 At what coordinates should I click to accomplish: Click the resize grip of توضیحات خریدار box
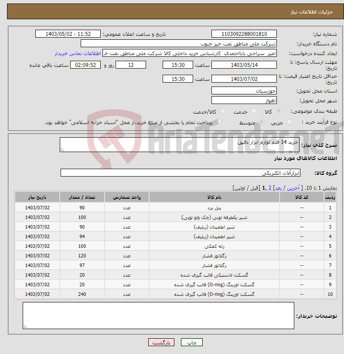tap(25, 326)
